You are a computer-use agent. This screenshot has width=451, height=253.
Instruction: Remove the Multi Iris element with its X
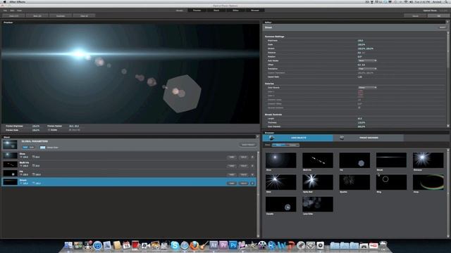pos(252,166)
